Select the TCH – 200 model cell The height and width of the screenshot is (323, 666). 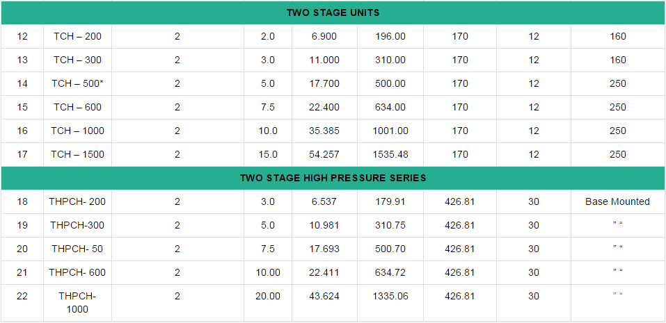tap(77, 36)
